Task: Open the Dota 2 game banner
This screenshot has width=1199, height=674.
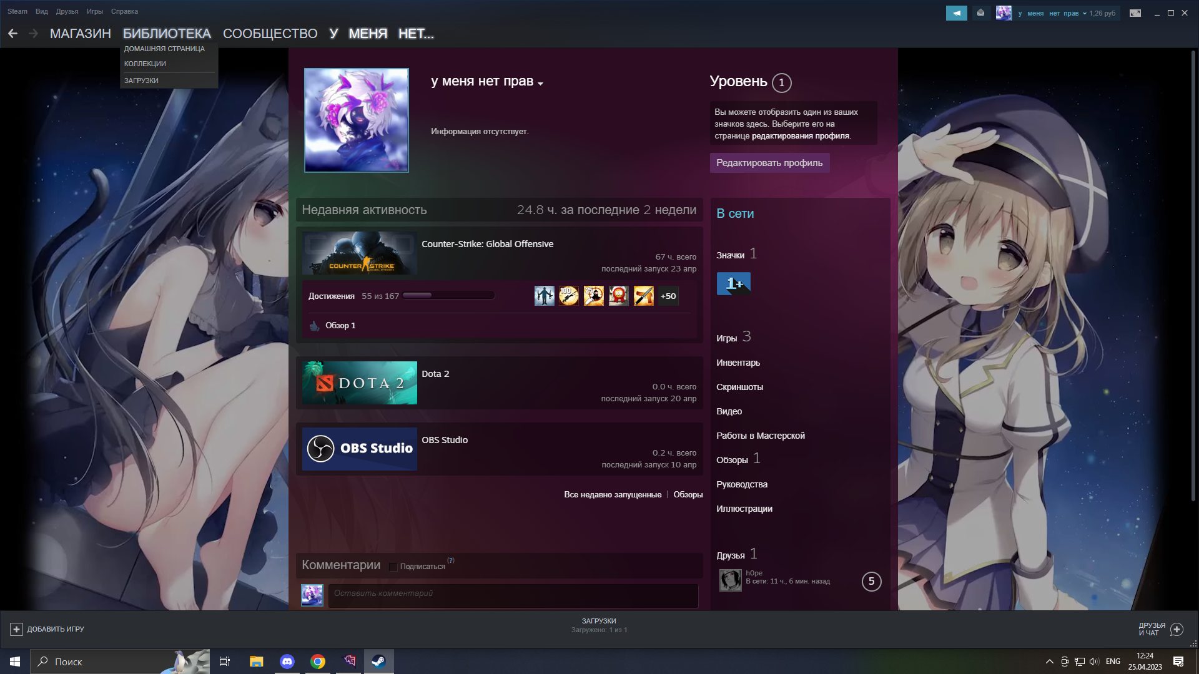Action: point(360,383)
